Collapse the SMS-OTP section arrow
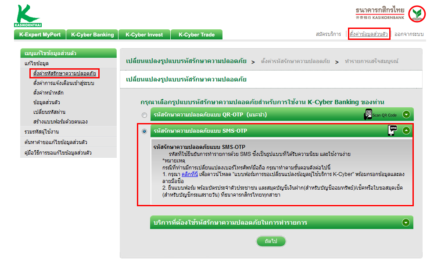The height and width of the screenshot is (275, 441). (406, 130)
